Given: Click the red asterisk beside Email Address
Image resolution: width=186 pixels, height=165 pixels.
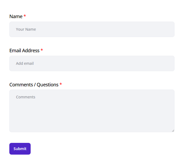Looking at the screenshot, I should pyautogui.click(x=42, y=50).
